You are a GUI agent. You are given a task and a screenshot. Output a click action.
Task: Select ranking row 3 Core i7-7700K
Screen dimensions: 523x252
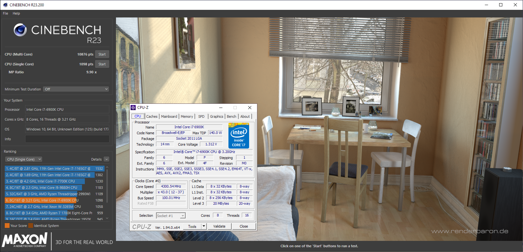(54, 181)
